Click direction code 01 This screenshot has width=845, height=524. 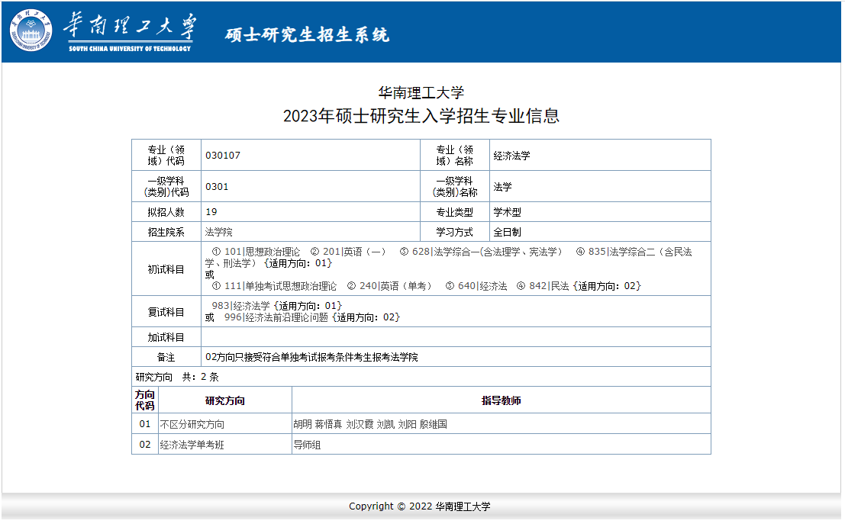point(145,424)
